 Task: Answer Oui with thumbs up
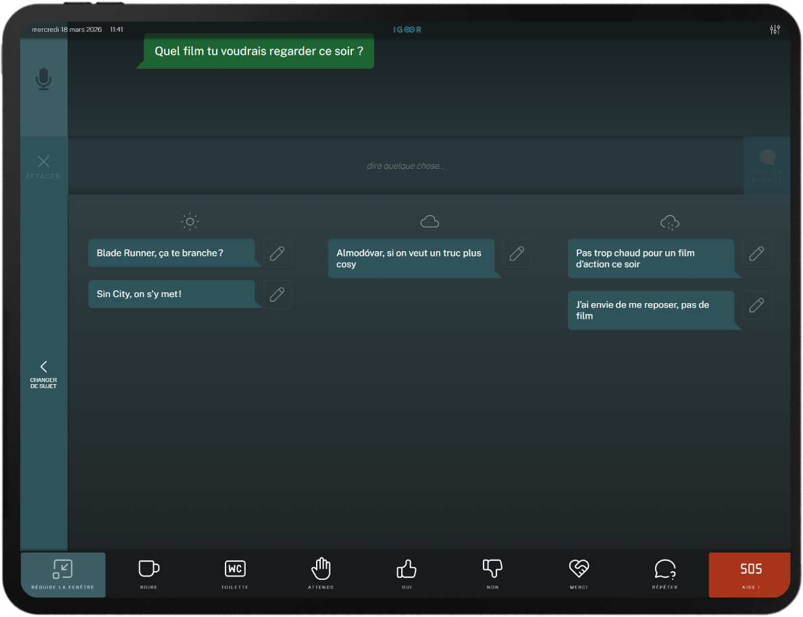tap(407, 574)
